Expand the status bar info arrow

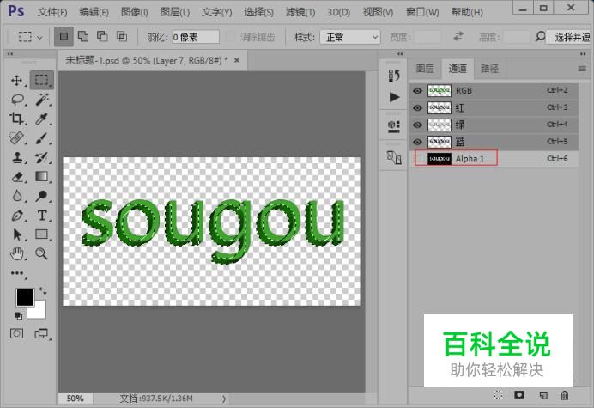[224, 399]
